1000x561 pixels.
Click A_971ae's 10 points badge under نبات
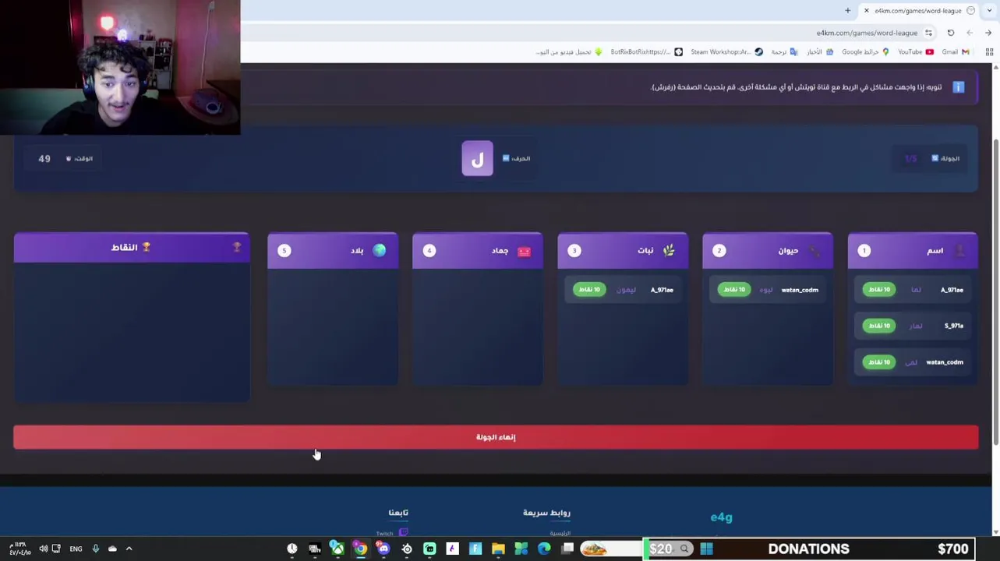pyautogui.click(x=588, y=290)
